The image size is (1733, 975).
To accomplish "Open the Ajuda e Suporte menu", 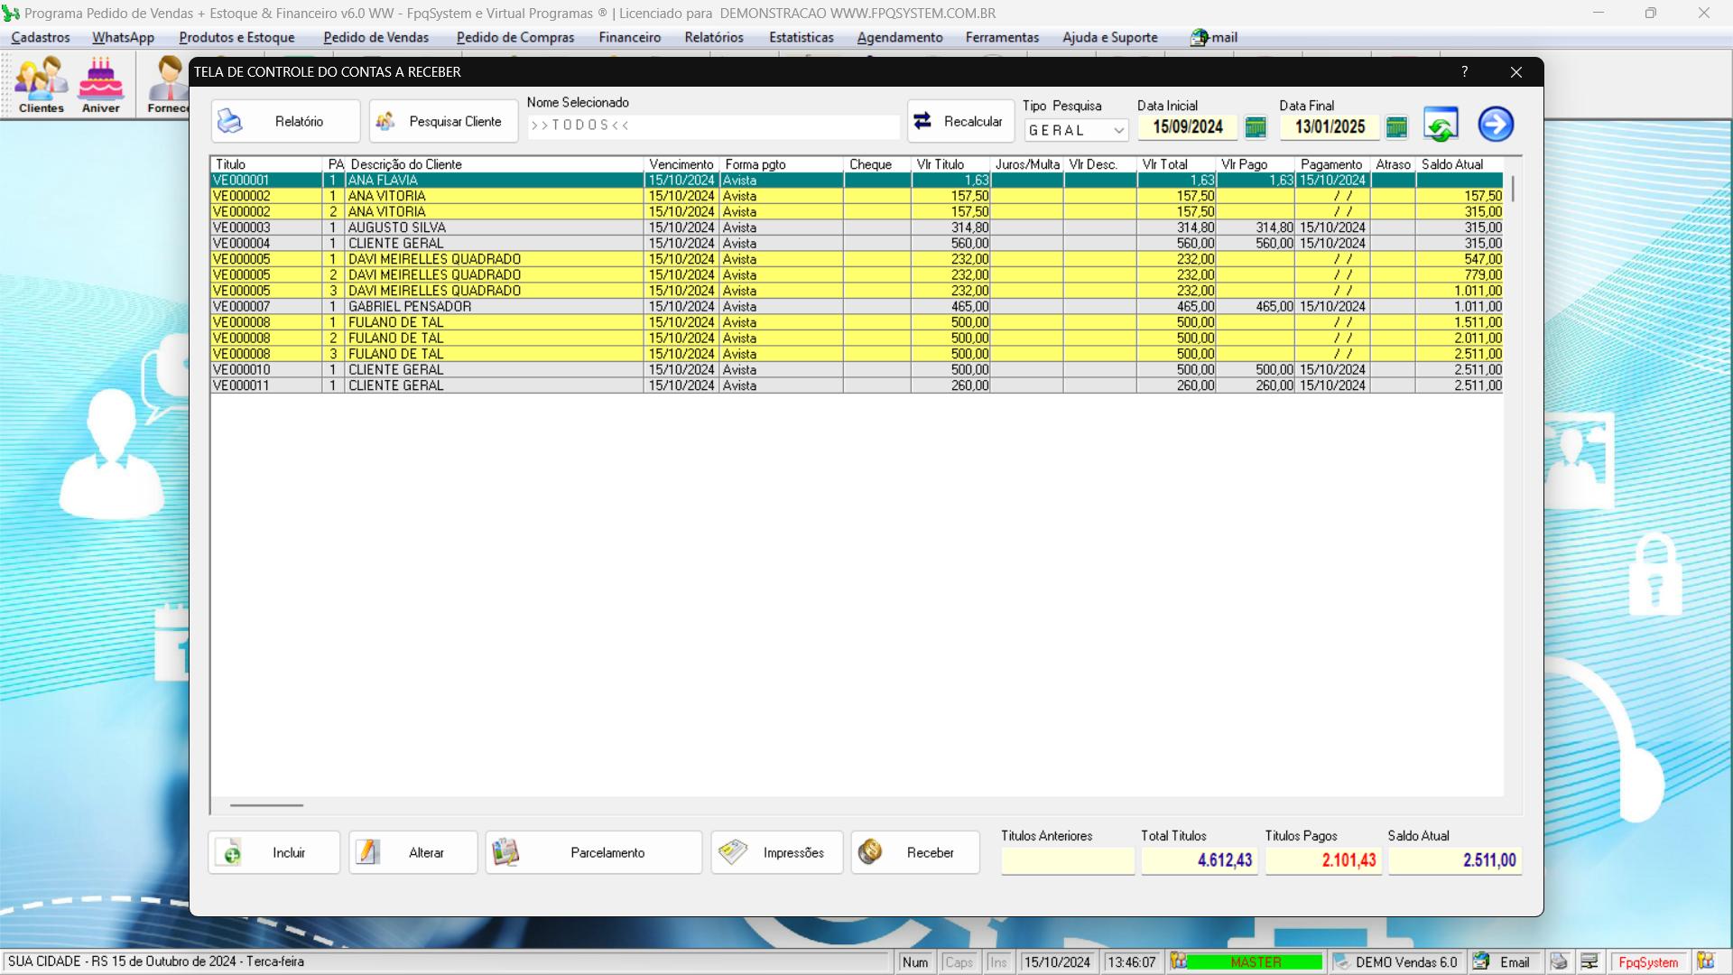I will pyautogui.click(x=1110, y=37).
